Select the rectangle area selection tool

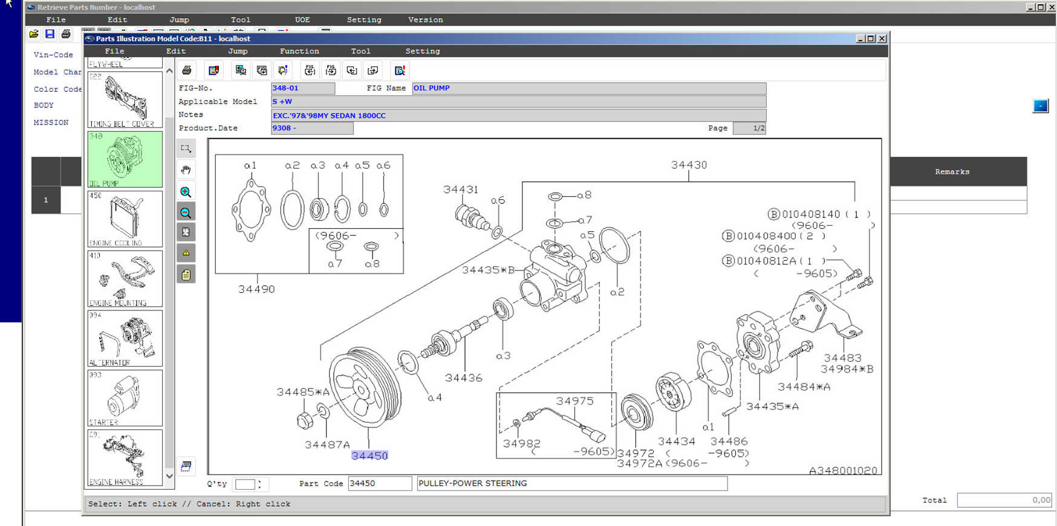pos(186,149)
